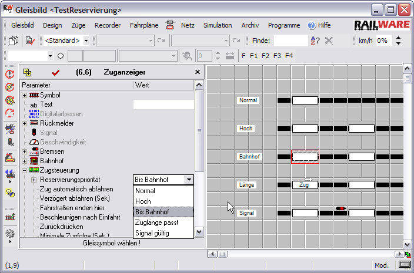Viewport: 414px width, 273px height.
Task: Click into the Finde search field
Action: tap(291, 41)
